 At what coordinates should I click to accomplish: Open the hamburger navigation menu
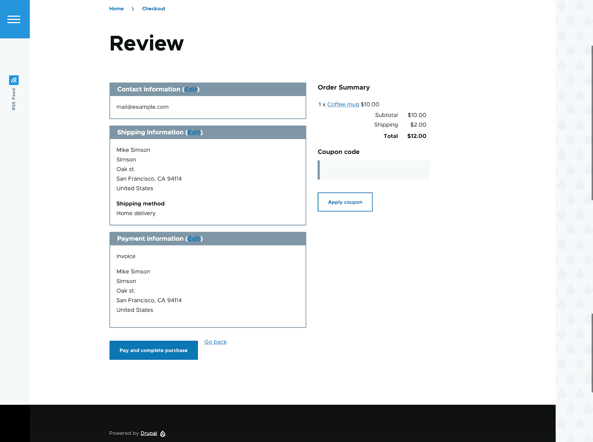click(x=14, y=19)
